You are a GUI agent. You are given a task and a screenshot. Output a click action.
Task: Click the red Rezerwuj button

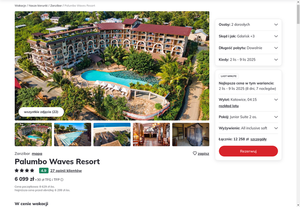coord(248,151)
